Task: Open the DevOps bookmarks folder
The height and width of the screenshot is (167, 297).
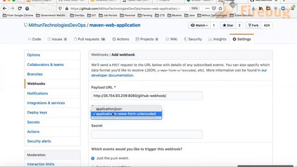Action: tap(77, 15)
